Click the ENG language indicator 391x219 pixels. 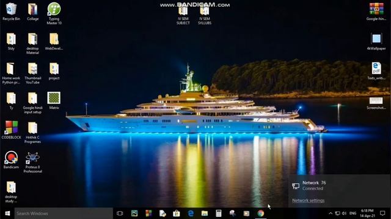[353, 214]
